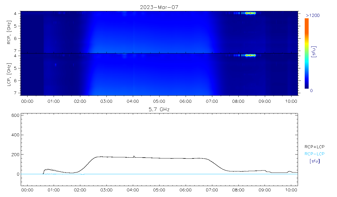Click the small bump near 10:00 on the light curve
Screen dimensions: 337x197
point(290,171)
